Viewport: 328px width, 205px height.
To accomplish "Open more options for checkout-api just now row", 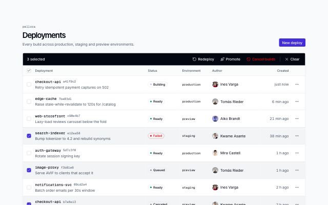I will pyautogui.click(x=297, y=84).
